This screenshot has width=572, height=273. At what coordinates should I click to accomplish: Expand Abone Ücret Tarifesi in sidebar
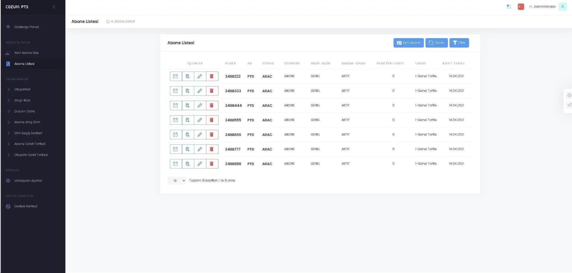(x=30, y=144)
